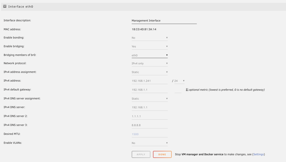286x162 pixels.
Task: Click the Done button
Action: [x=162, y=154]
